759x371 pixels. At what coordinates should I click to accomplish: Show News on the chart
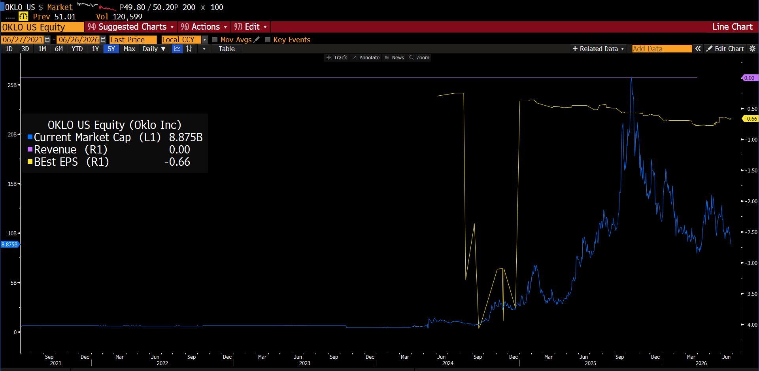(x=395, y=58)
